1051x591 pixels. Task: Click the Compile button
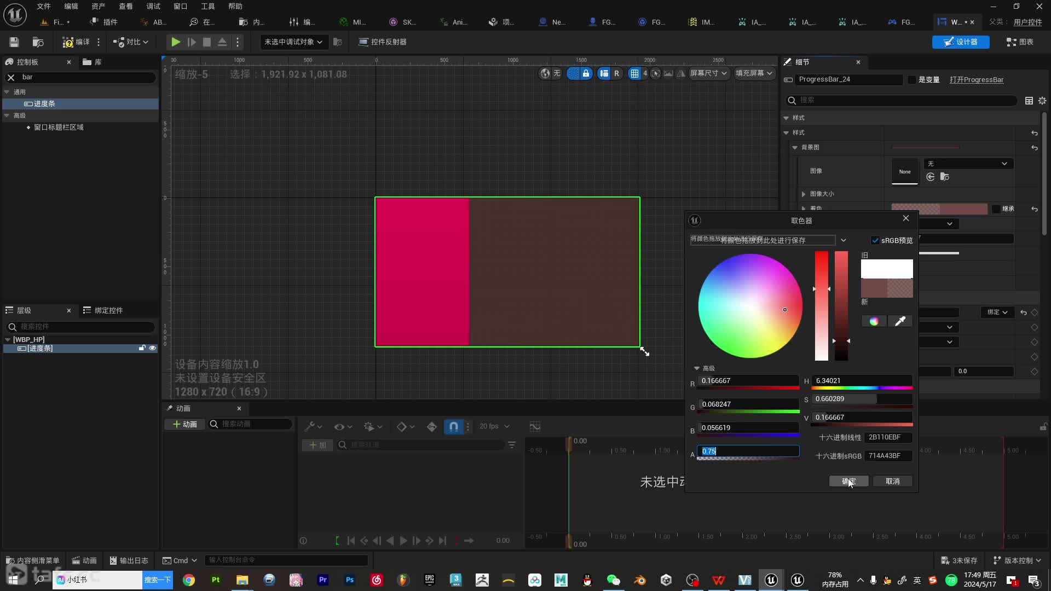click(76, 42)
